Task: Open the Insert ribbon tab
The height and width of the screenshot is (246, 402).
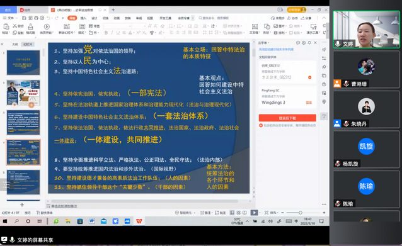Action: 83,18
